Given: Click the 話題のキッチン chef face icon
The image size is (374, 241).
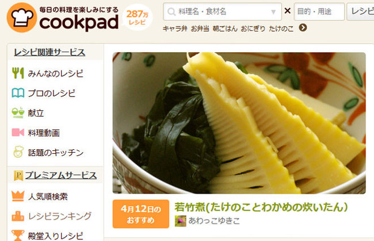Looking at the screenshot, I should [x=18, y=152].
